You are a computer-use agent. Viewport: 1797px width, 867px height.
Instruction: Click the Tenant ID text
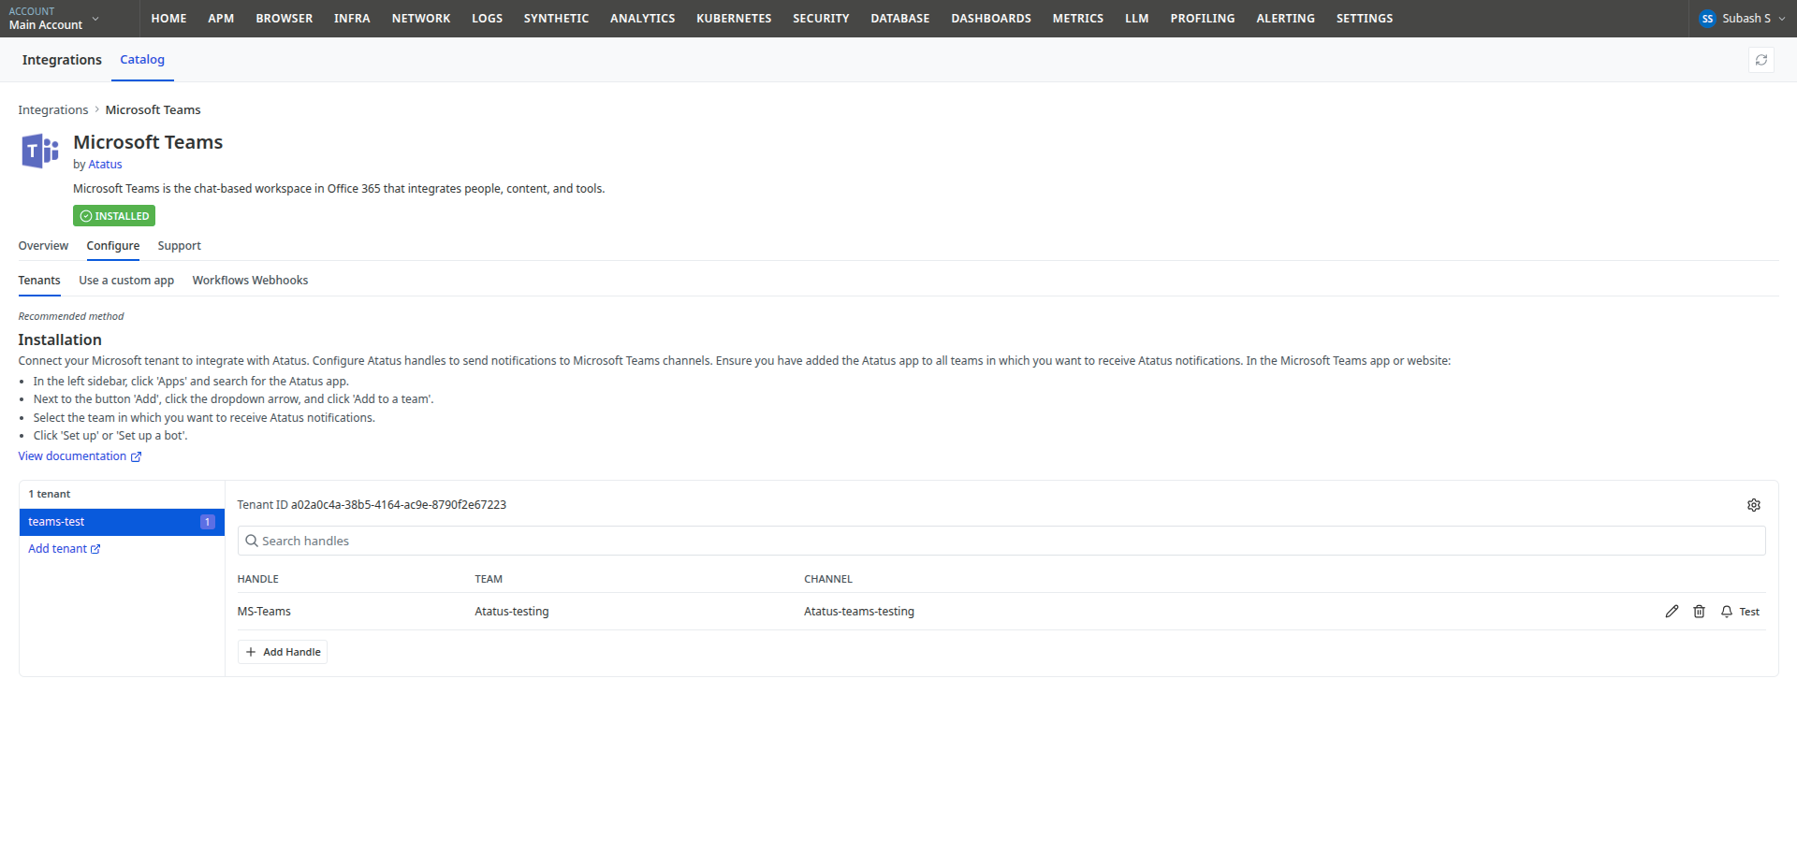(372, 505)
